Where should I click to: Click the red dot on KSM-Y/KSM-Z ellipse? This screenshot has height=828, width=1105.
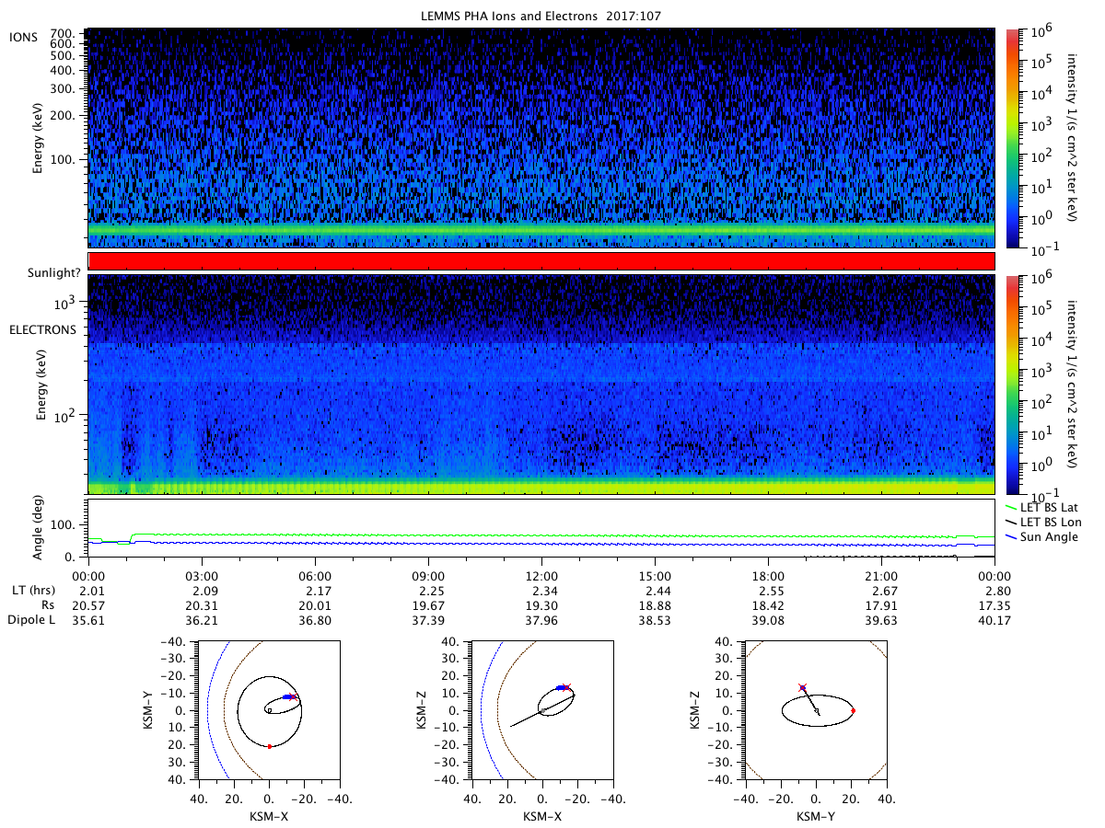tap(853, 710)
